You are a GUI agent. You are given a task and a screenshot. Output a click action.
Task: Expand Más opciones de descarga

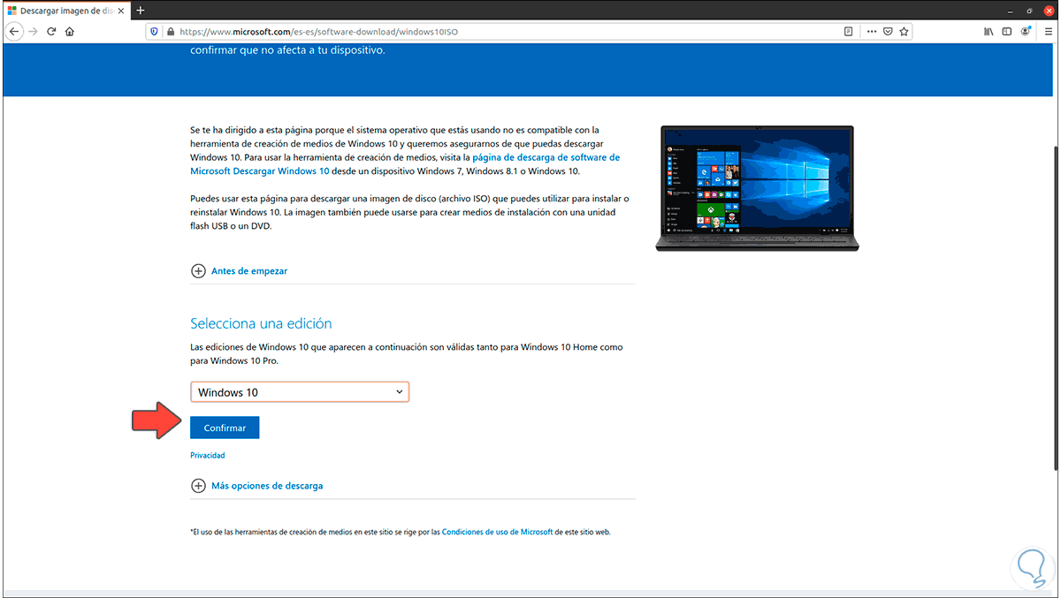pos(267,485)
